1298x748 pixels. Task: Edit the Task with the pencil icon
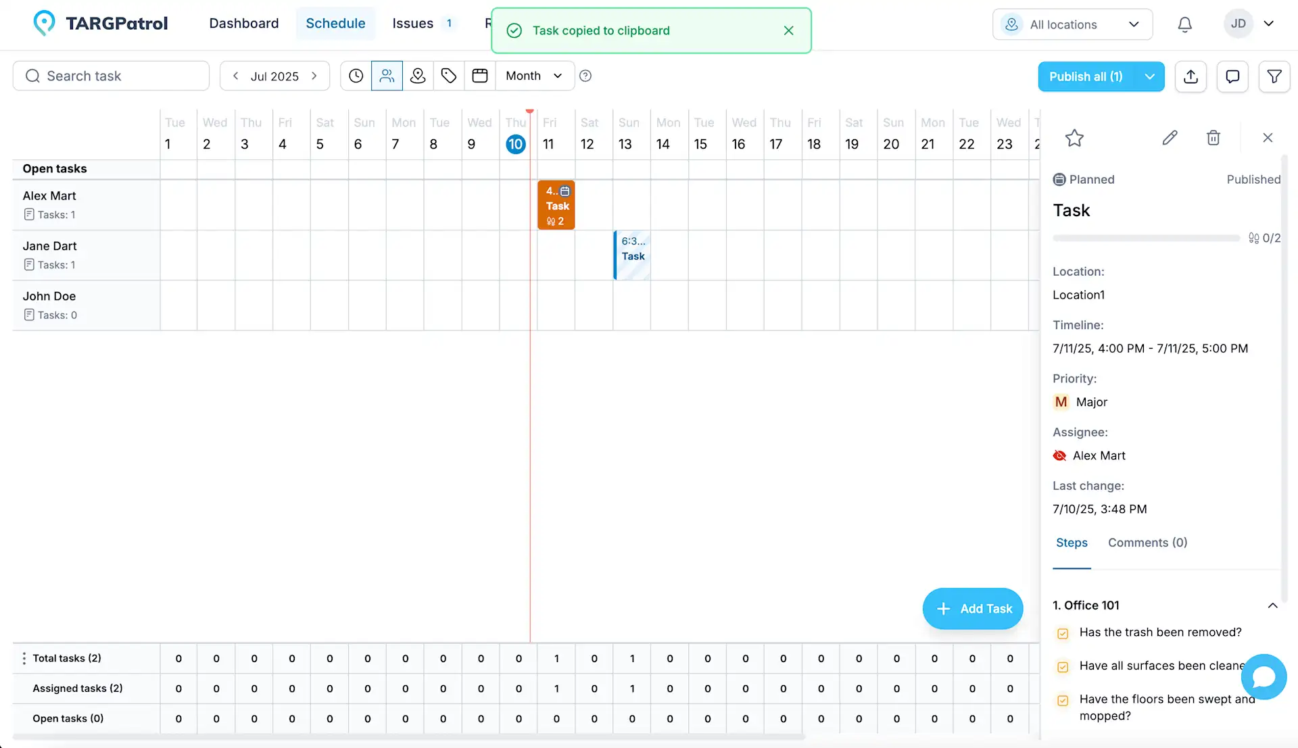(1170, 137)
